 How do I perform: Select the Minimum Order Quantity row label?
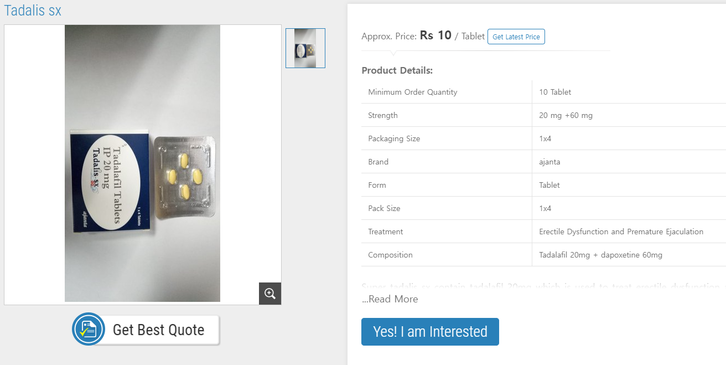(x=413, y=92)
